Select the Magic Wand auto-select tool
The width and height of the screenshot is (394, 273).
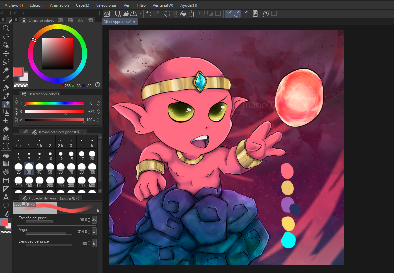pos(6,70)
